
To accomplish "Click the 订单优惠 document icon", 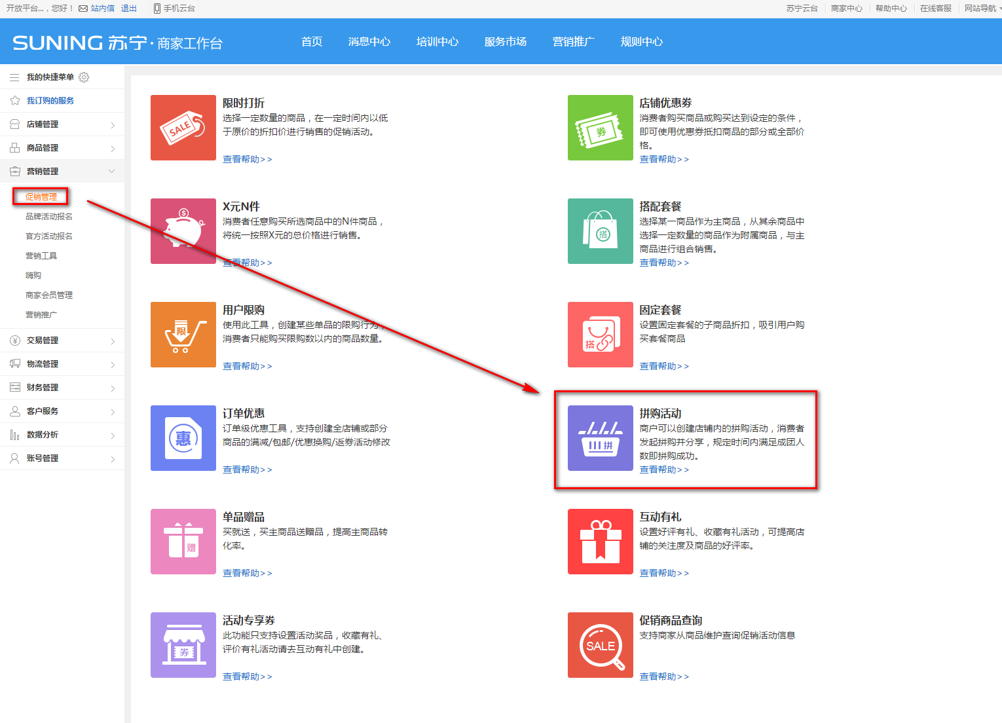I will [x=183, y=438].
